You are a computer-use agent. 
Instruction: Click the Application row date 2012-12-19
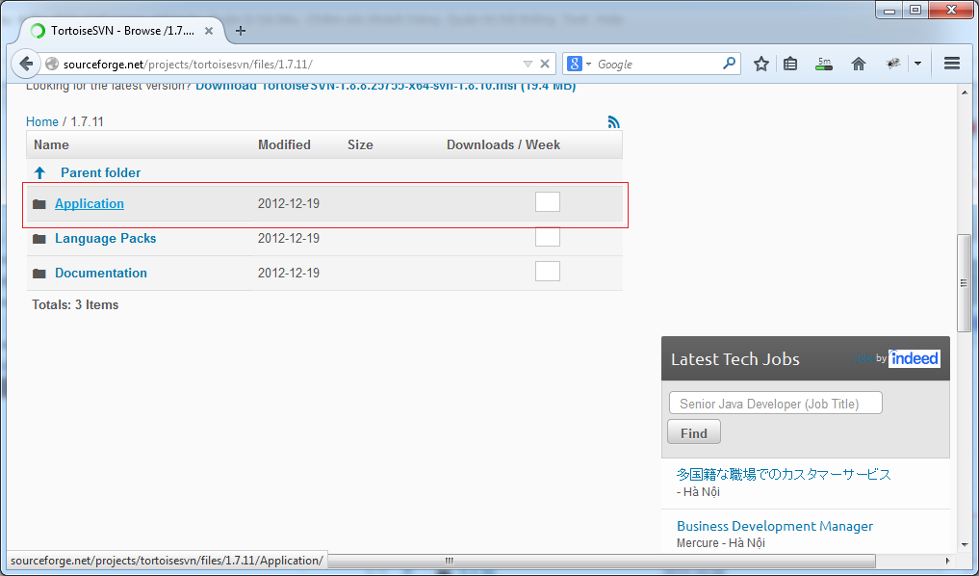pos(289,203)
